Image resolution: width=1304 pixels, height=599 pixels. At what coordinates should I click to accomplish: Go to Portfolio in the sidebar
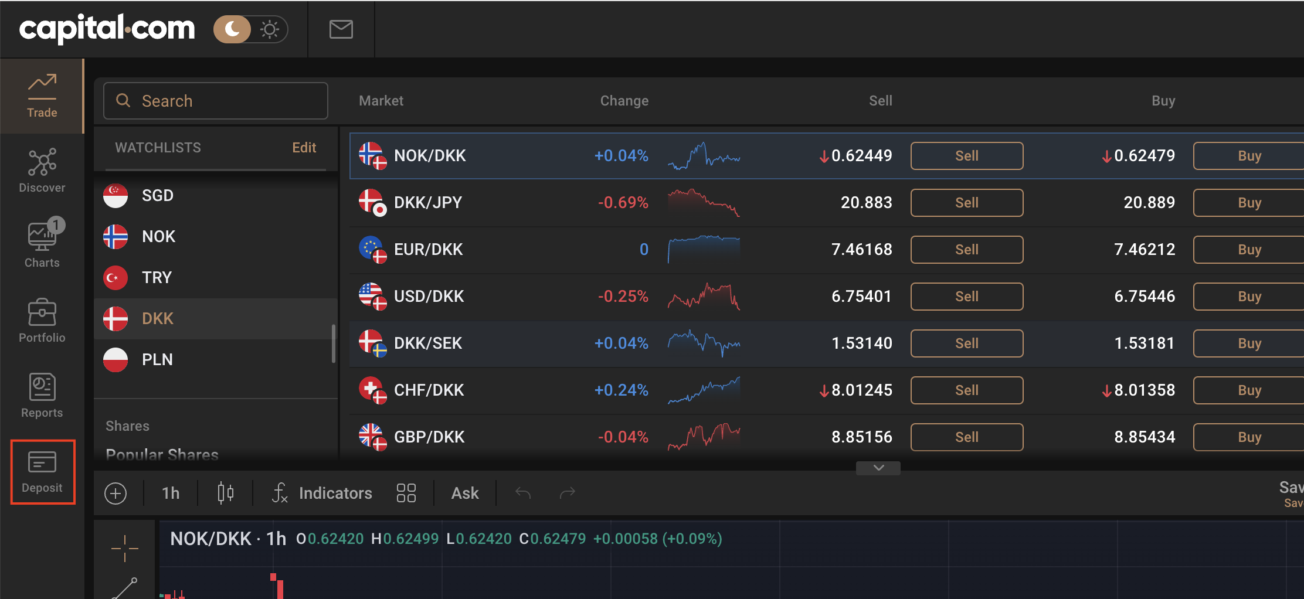pos(42,320)
